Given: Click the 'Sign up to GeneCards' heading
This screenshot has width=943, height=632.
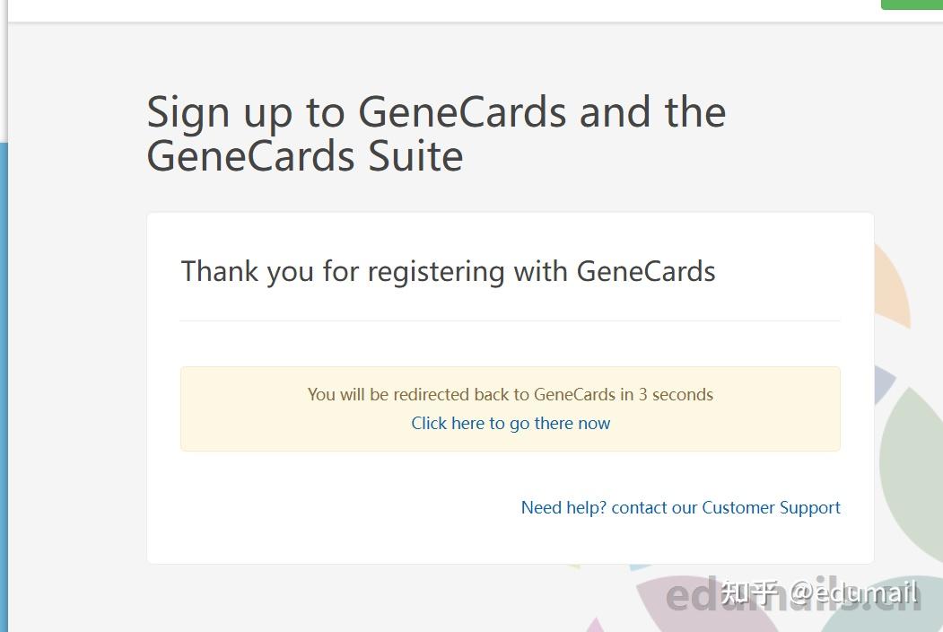Looking at the screenshot, I should tap(436, 111).
